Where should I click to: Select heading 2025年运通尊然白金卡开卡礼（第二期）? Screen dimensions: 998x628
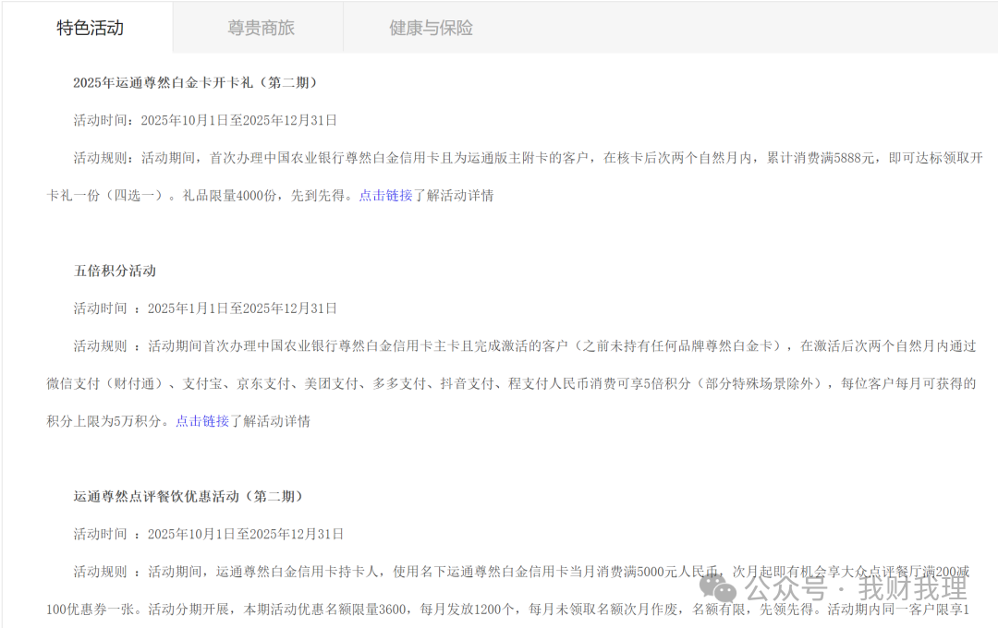click(x=195, y=83)
